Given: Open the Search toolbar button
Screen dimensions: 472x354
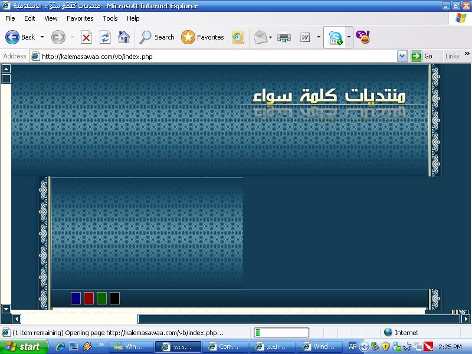Looking at the screenshot, I should coord(157,37).
